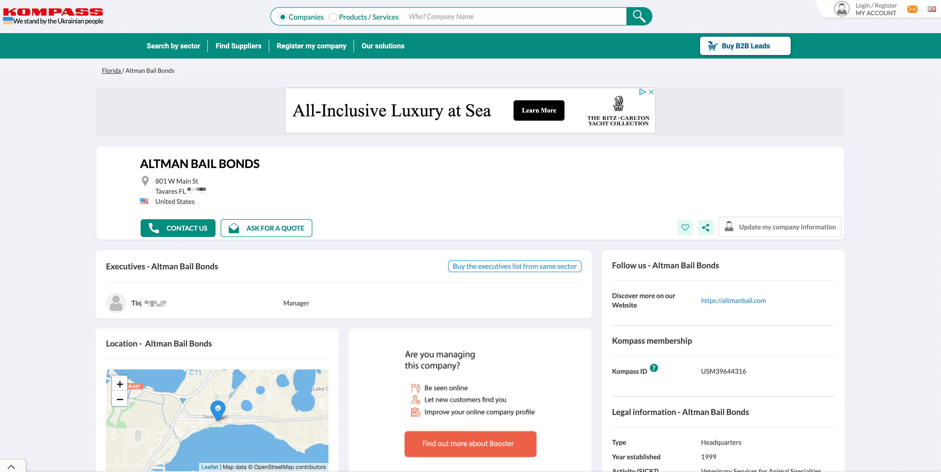Click the company name search field
Viewport: 941px width, 472px height.
[512, 17]
